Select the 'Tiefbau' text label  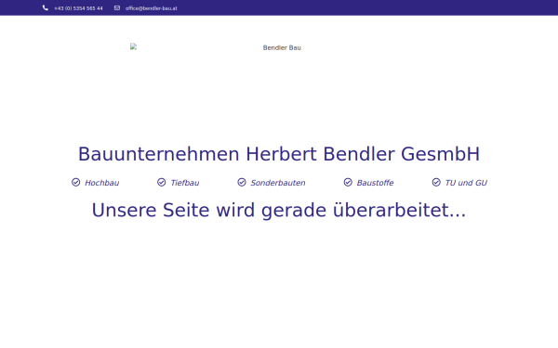tap(185, 183)
